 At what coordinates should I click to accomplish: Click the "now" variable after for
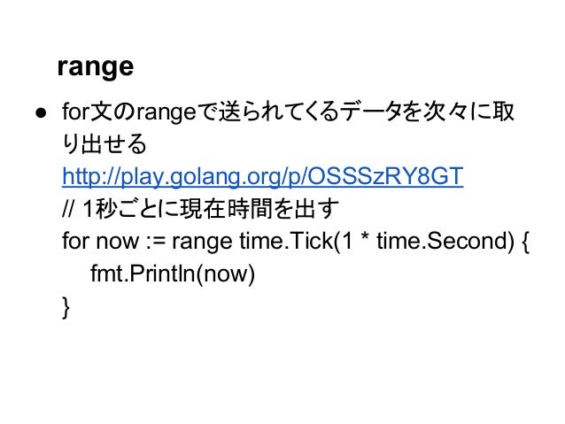coord(117,242)
